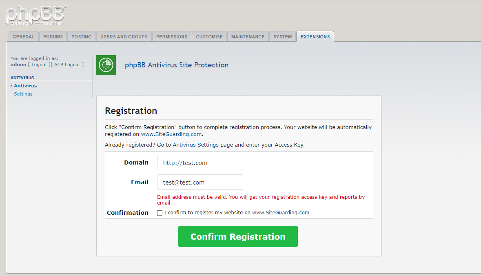Go to Users and Groups tab

[124, 36]
